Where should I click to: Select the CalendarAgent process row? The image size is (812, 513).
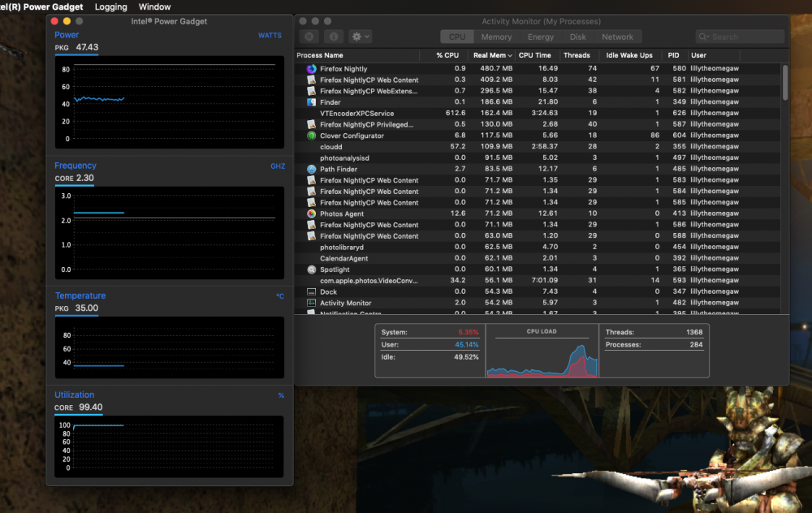tap(538, 258)
